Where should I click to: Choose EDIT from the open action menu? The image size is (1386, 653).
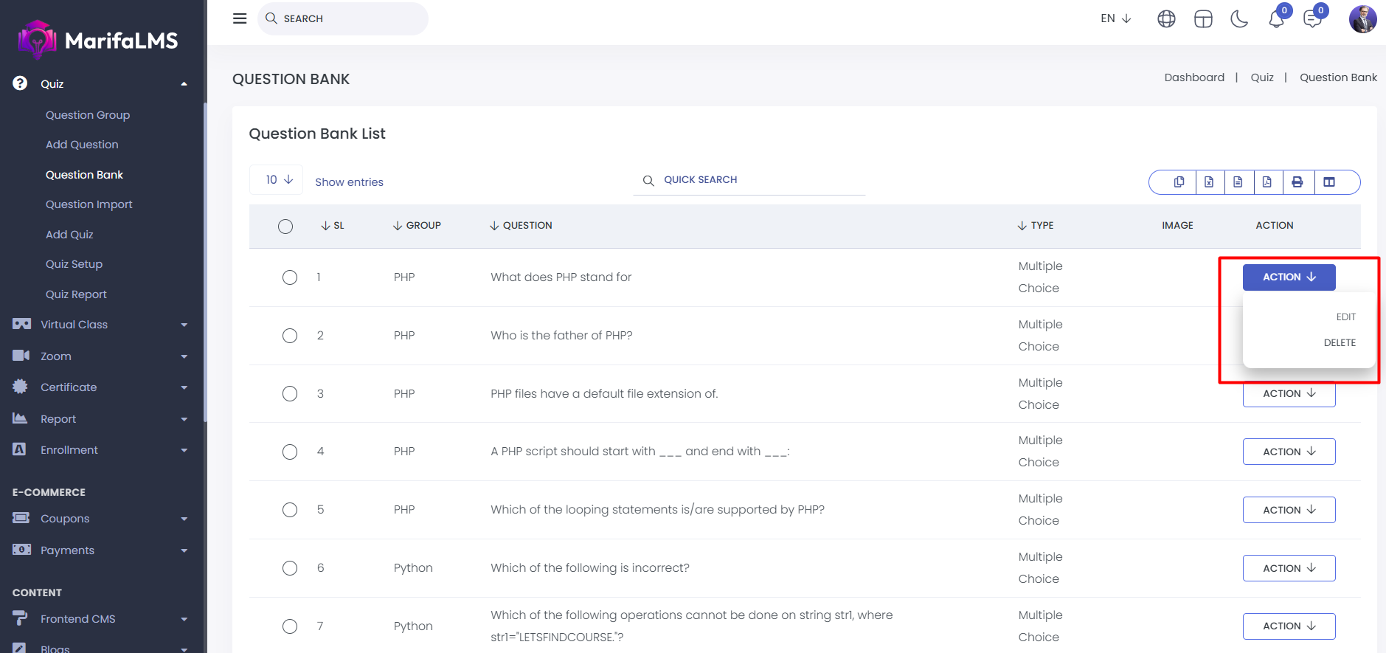pyautogui.click(x=1345, y=317)
